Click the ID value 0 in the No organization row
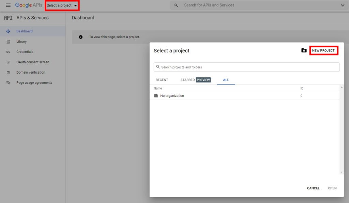349x203 pixels. 301,96
